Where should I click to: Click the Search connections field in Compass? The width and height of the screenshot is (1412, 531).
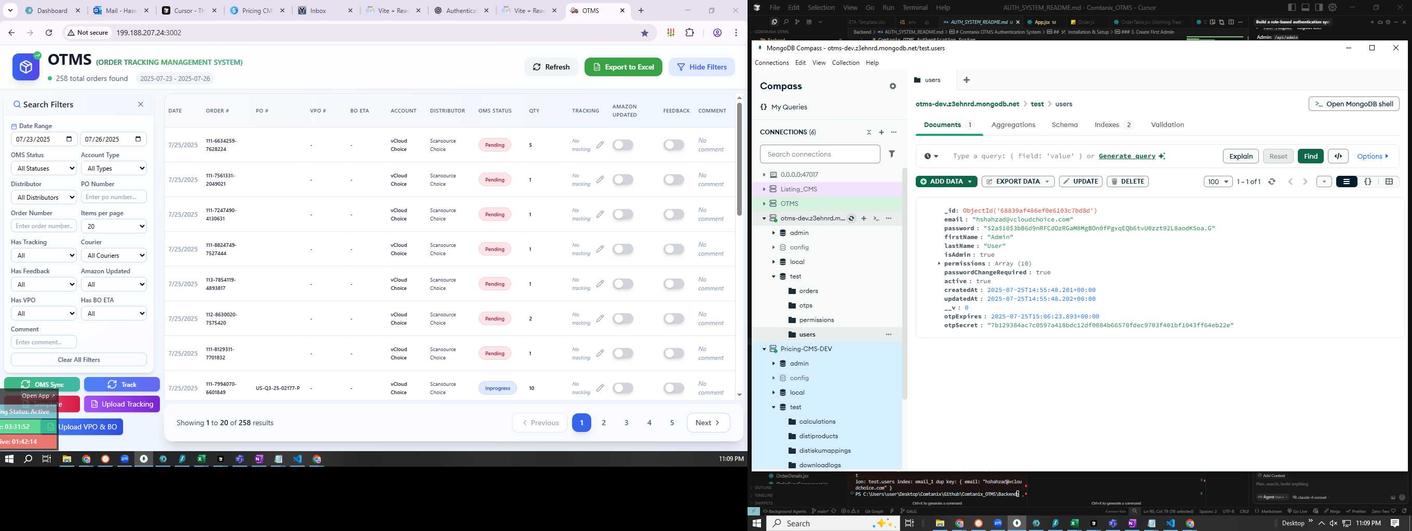click(x=820, y=155)
